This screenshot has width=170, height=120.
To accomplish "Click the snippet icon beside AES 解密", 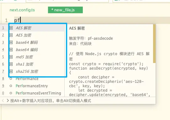I will point(11,28).
